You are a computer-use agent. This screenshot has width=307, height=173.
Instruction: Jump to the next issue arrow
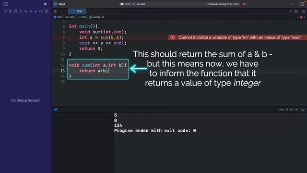point(304,17)
